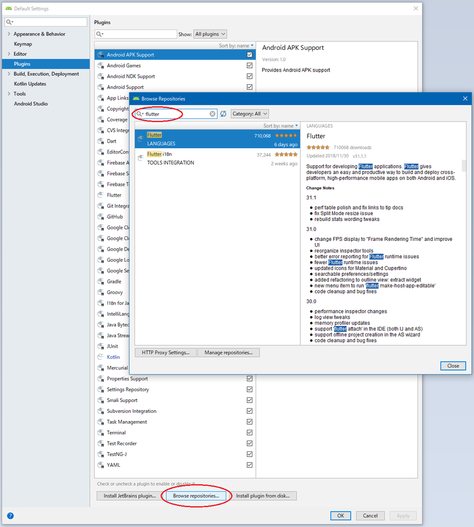Viewport: 474px width, 527px height.
Task: Click OK in Default Settings
Action: coord(341,516)
